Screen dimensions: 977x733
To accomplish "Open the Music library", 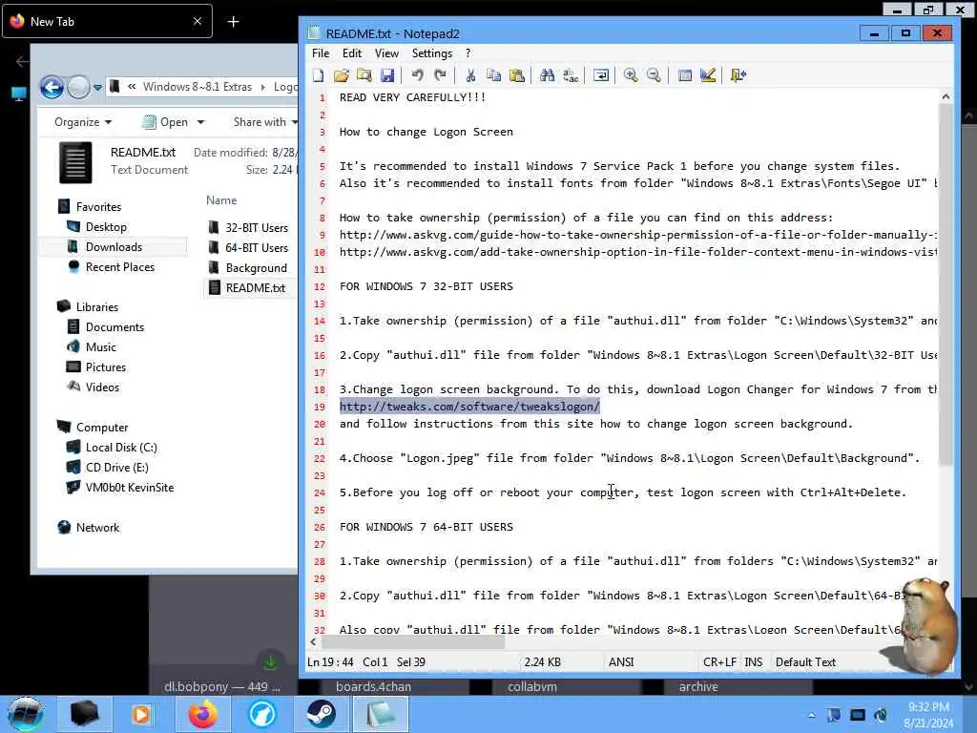I will click(101, 346).
